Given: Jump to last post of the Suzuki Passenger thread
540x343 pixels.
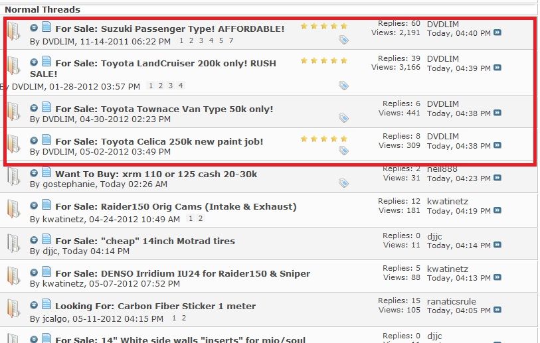Looking at the screenshot, I should click(497, 33).
